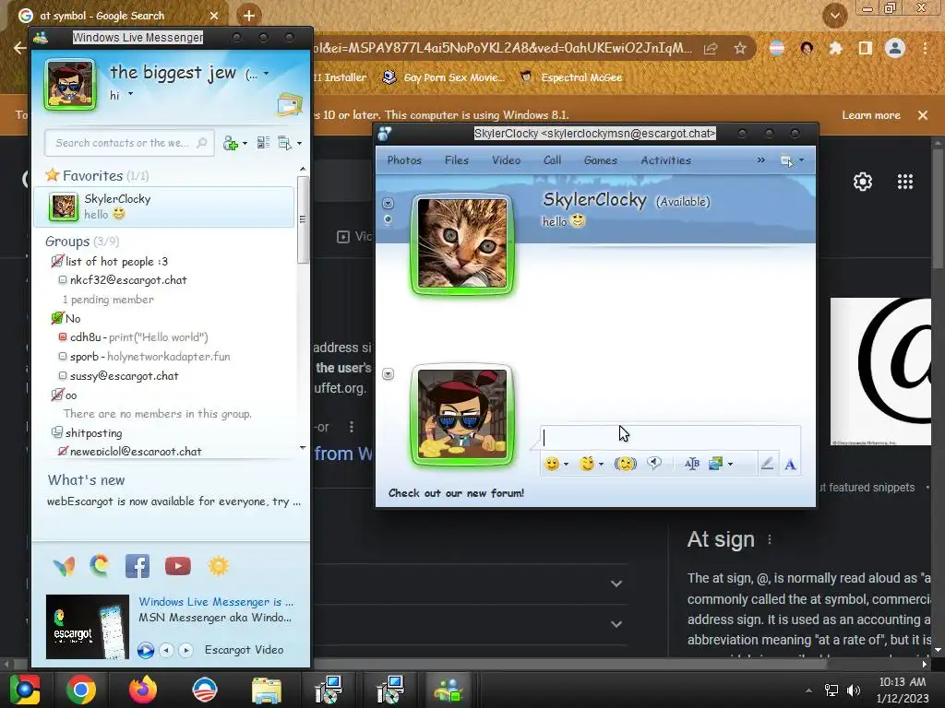
Task: Open add contact dropdown arrow
Action: (244, 143)
